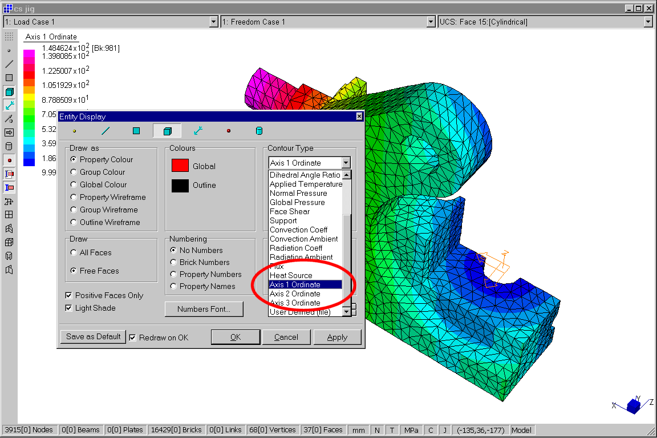Image resolution: width=657 pixels, height=438 pixels.
Task: Toggle beam line tool in left toolbar
Action: [x=9, y=64]
